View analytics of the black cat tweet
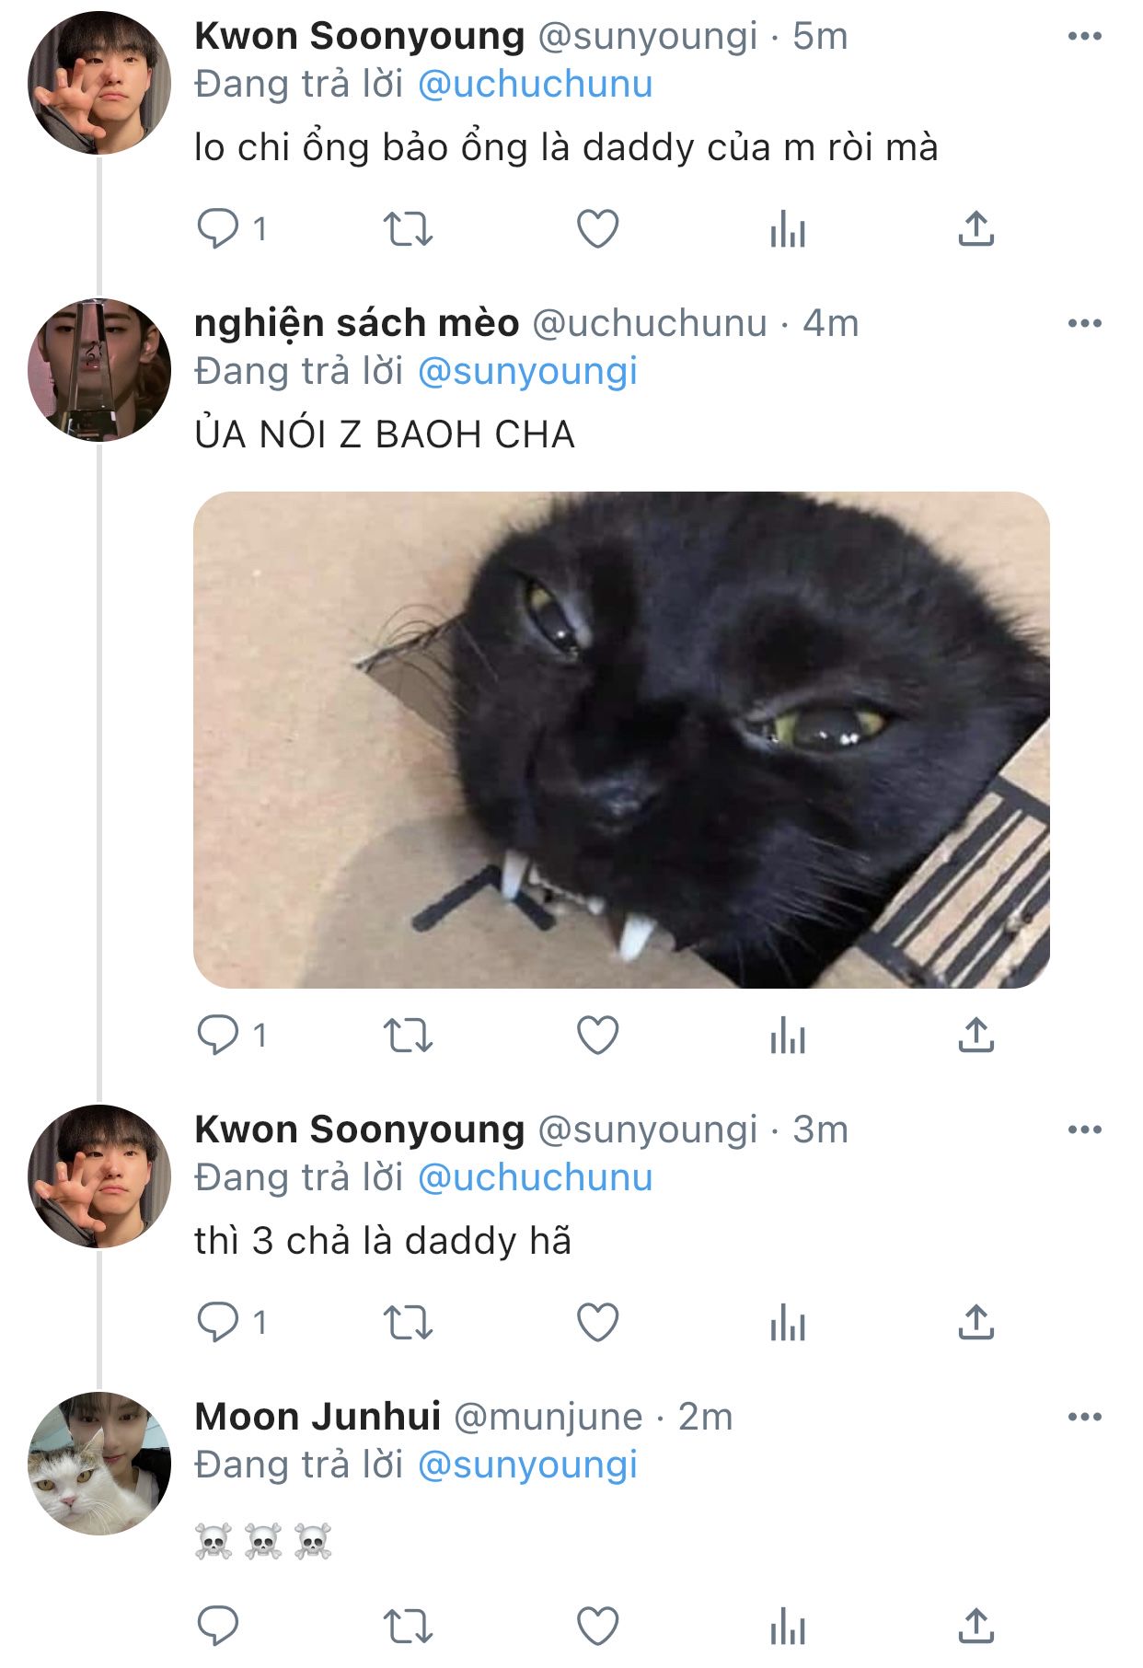Screen dimensions: 1143x1668 788,1036
